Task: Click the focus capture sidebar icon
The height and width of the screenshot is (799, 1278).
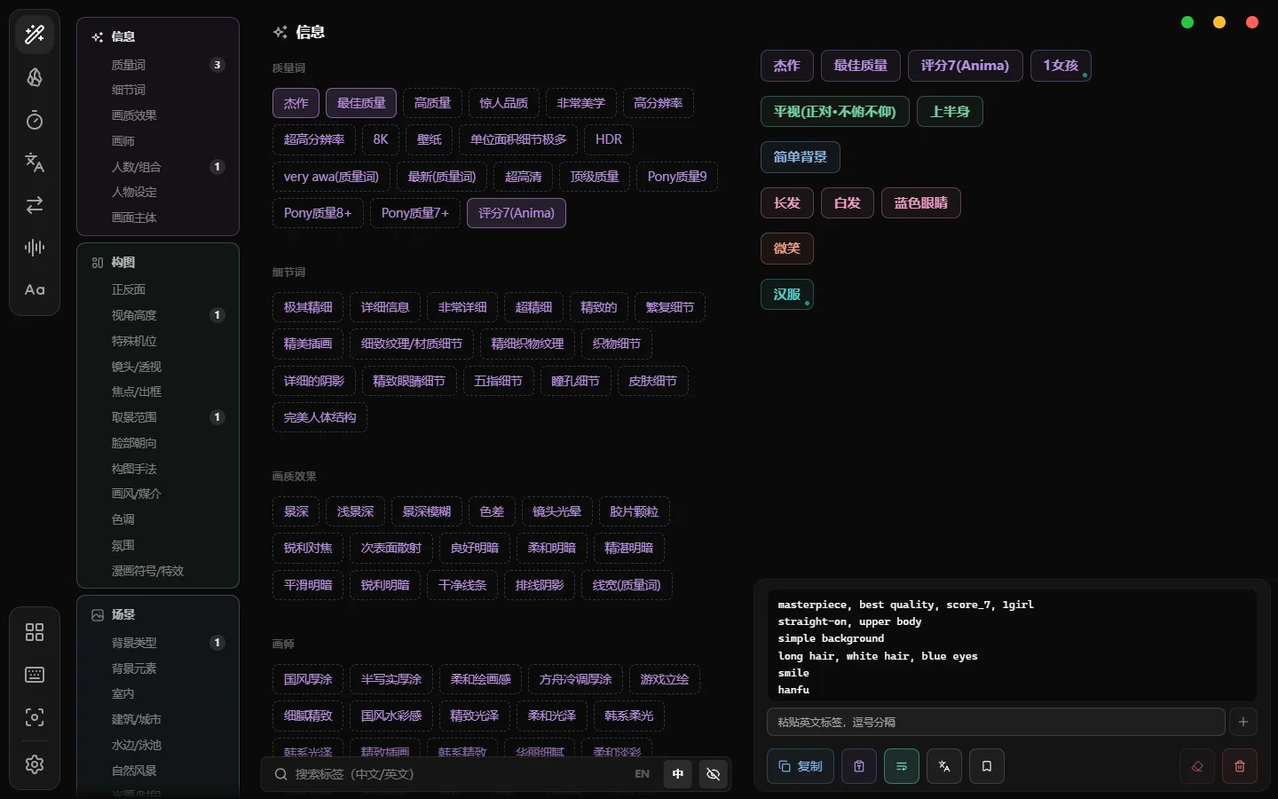Action: click(x=35, y=717)
